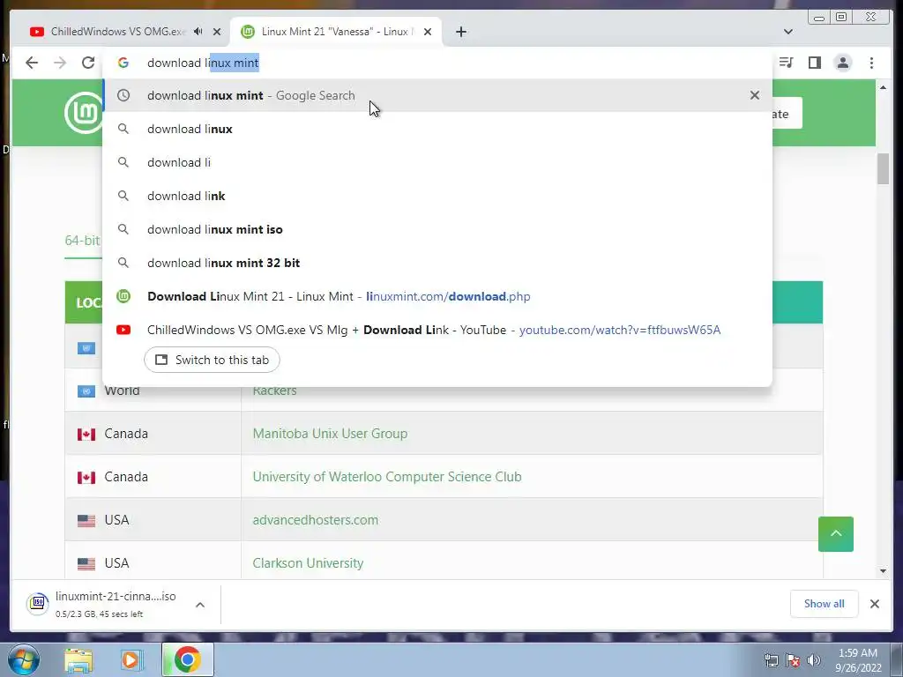Open the Clarkson University mirror link

[x=308, y=563]
